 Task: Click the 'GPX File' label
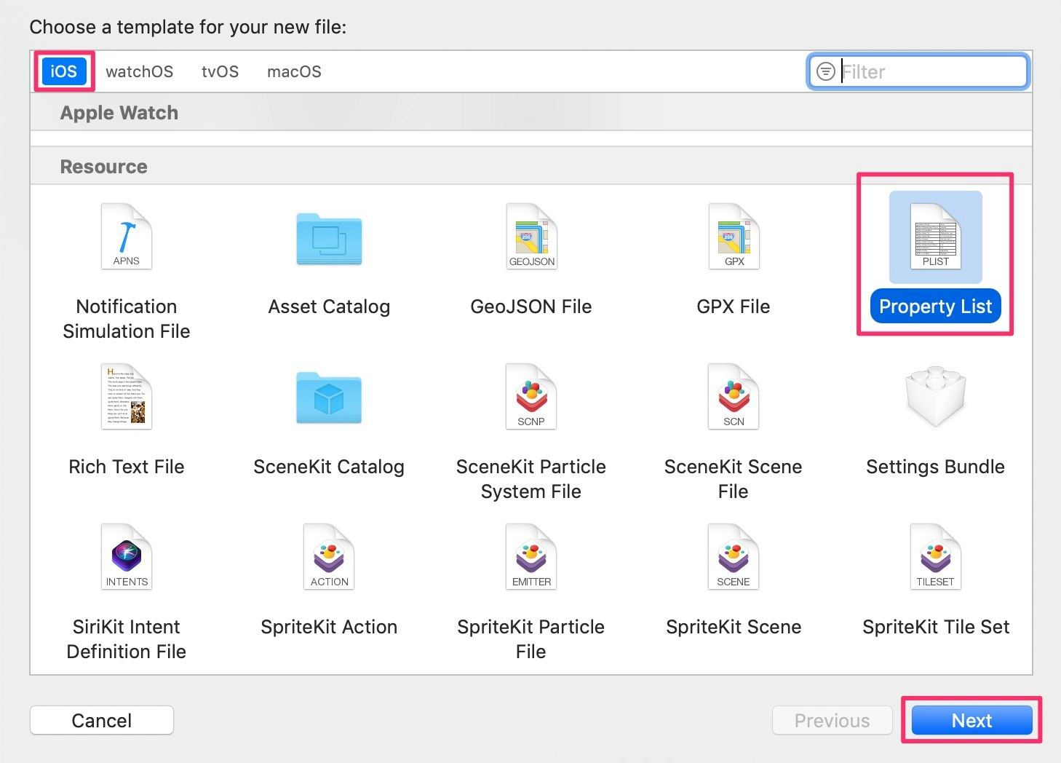coord(734,307)
